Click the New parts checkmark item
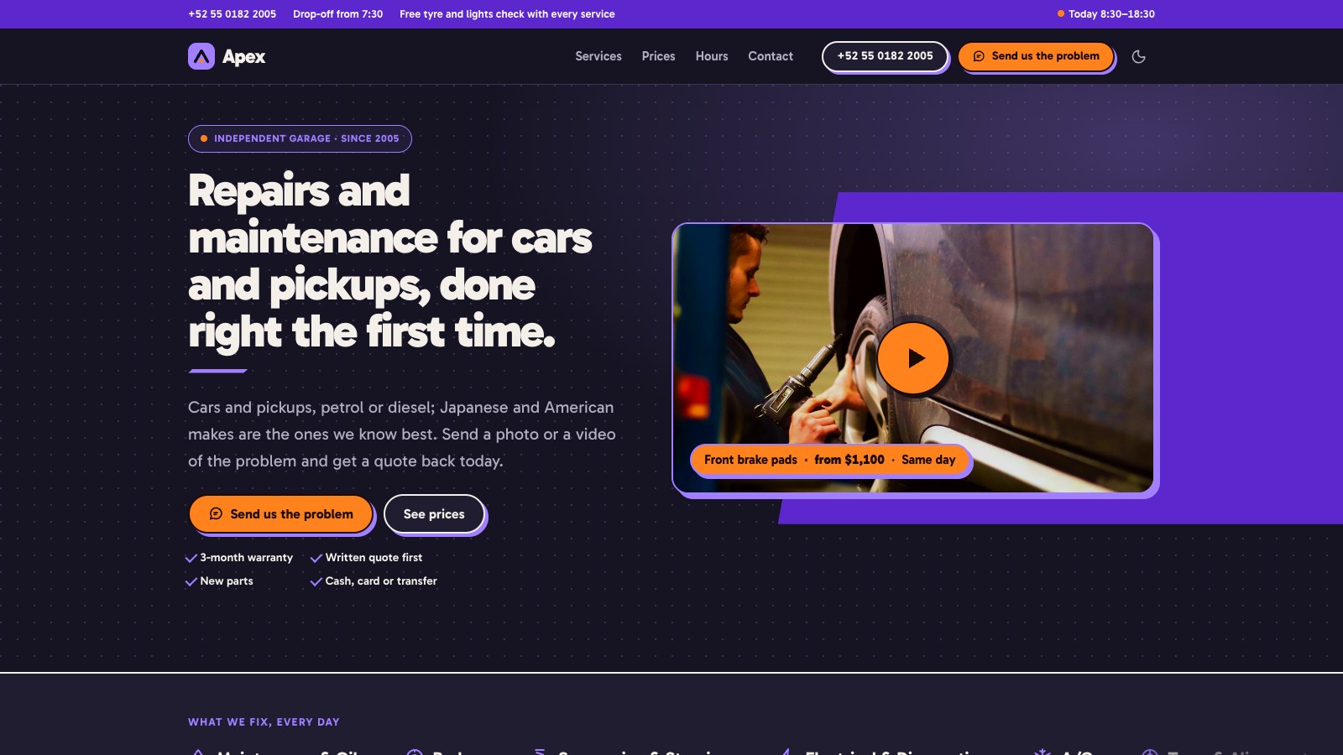Screen dimensions: 1343x755 click(x=219, y=581)
